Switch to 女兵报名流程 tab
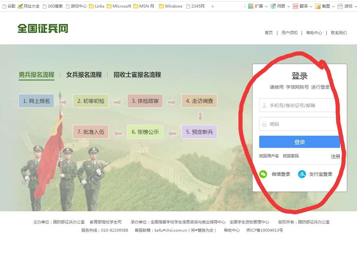This screenshot has width=357, height=278. click(84, 75)
